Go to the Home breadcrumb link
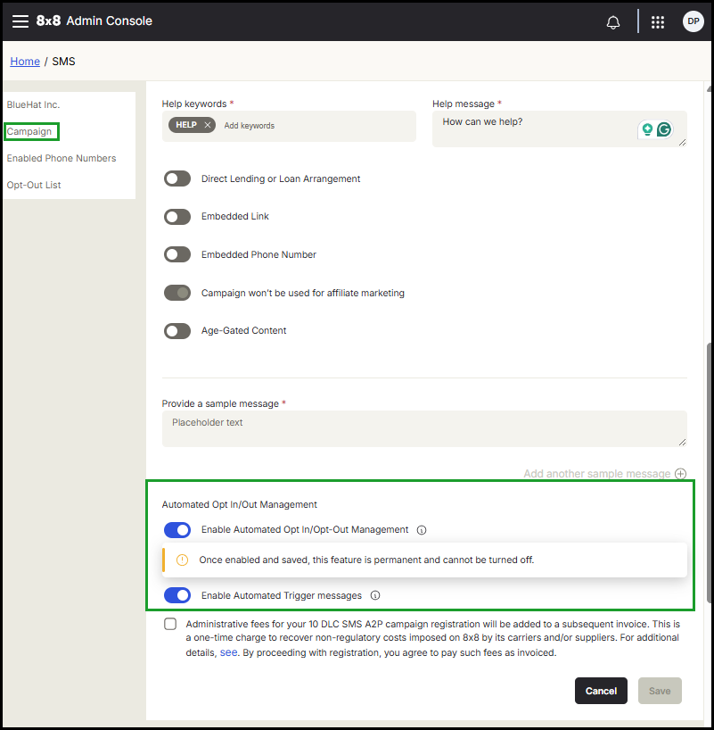Screen dimensions: 714x730 25,62
